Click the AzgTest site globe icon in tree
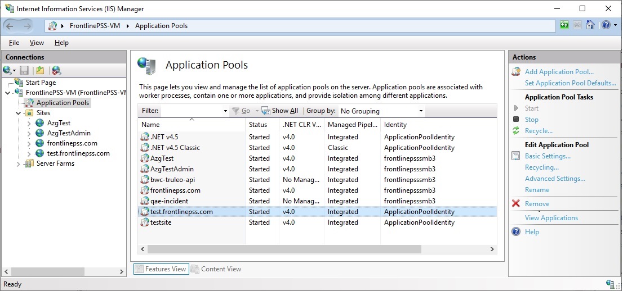This screenshot has height=291, width=623. click(40, 123)
